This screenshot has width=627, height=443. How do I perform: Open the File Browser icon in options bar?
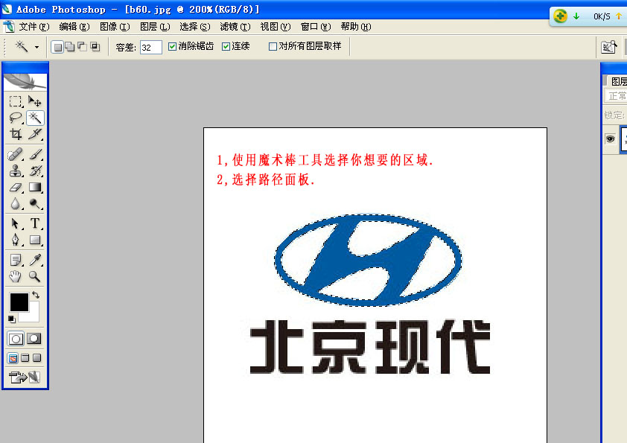point(608,47)
